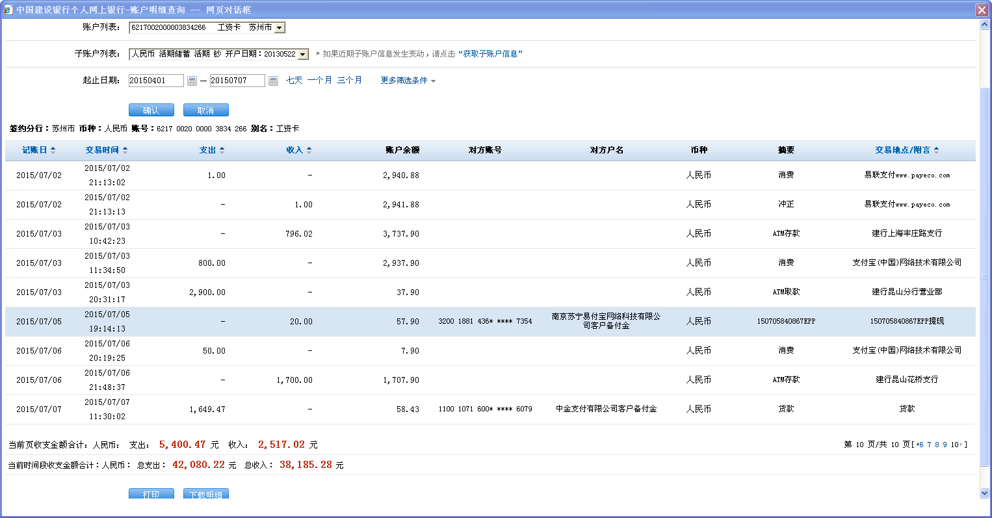This screenshot has width=992, height=518.
Task: Click the page expense total 5,400.47
Action: [182, 445]
